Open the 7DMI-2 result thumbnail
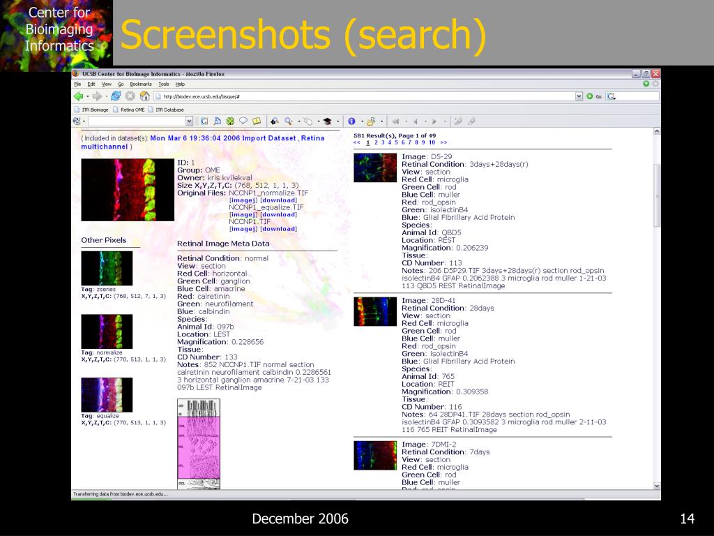This screenshot has height=536, width=714. [x=375, y=455]
